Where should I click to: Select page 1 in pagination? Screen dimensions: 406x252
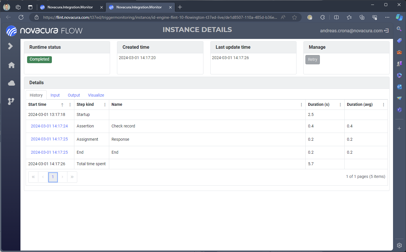[x=53, y=177]
